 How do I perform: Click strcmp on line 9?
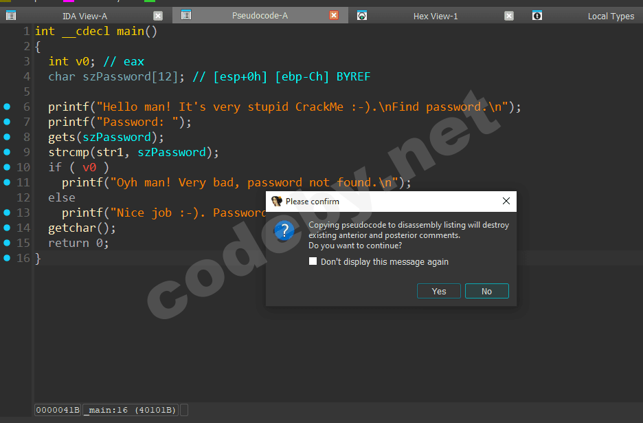point(69,153)
